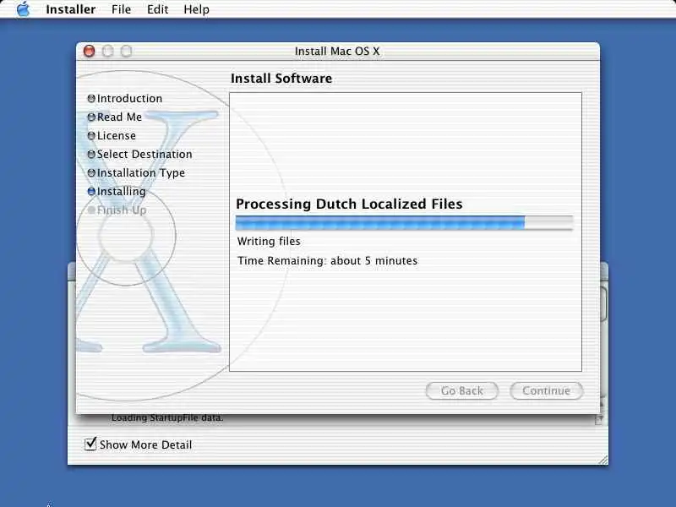
Task: Click the Install Mac OS X title
Action: 337,52
